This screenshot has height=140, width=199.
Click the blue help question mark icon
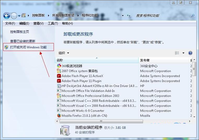tap(190, 53)
